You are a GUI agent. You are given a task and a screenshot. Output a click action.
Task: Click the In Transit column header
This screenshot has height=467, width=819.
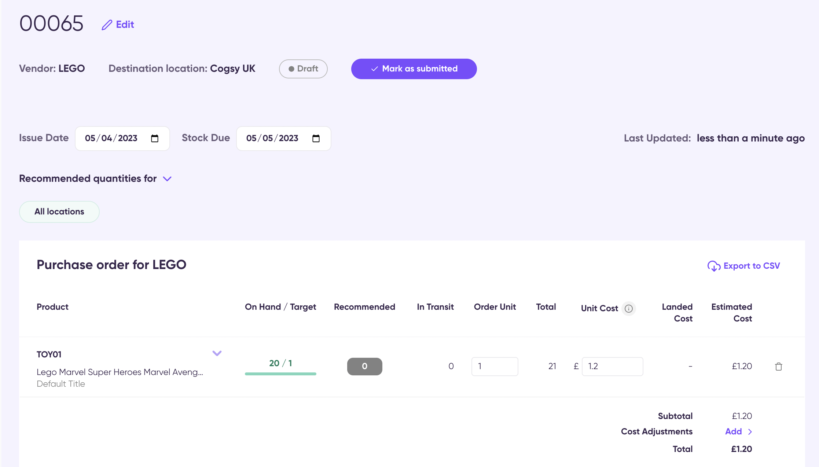pyautogui.click(x=435, y=307)
